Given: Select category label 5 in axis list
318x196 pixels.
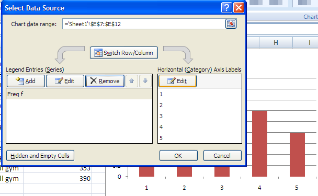Looking at the screenshot, I should pos(200,138).
